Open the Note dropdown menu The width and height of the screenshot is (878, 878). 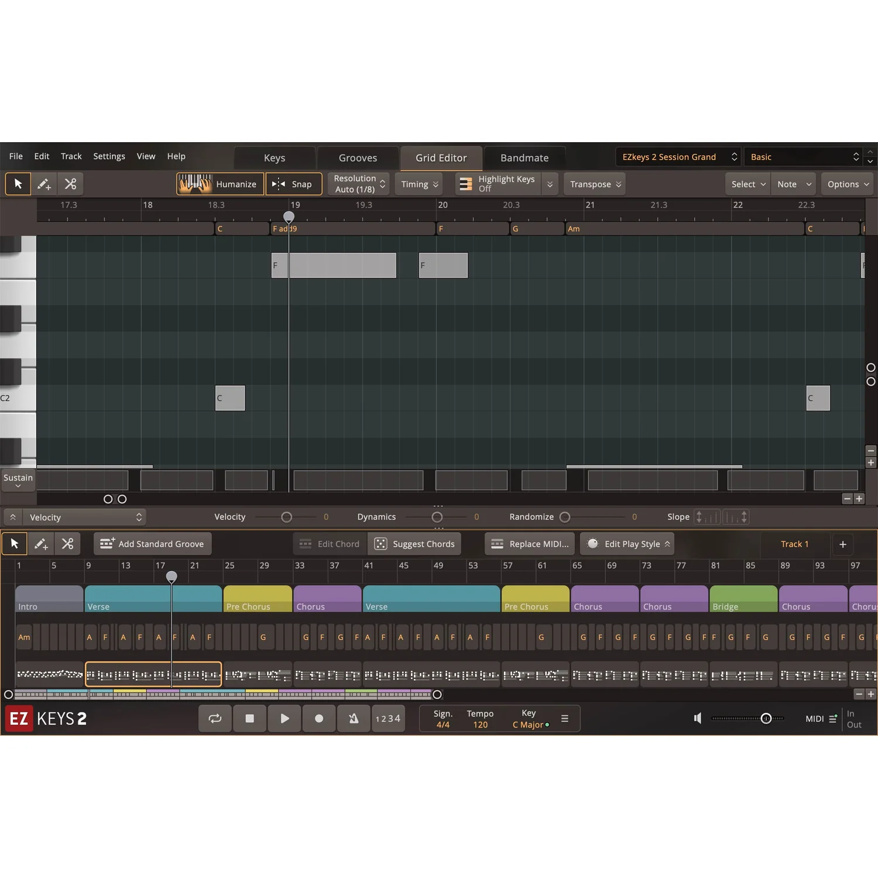point(794,184)
